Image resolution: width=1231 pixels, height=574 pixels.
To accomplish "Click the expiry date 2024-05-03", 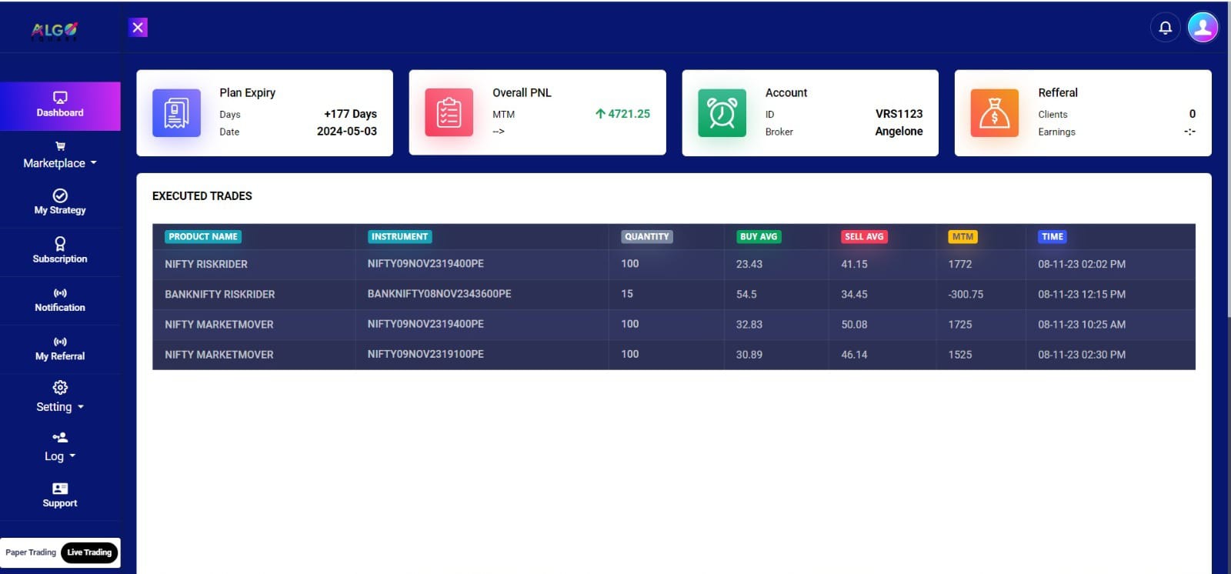I will tap(347, 131).
